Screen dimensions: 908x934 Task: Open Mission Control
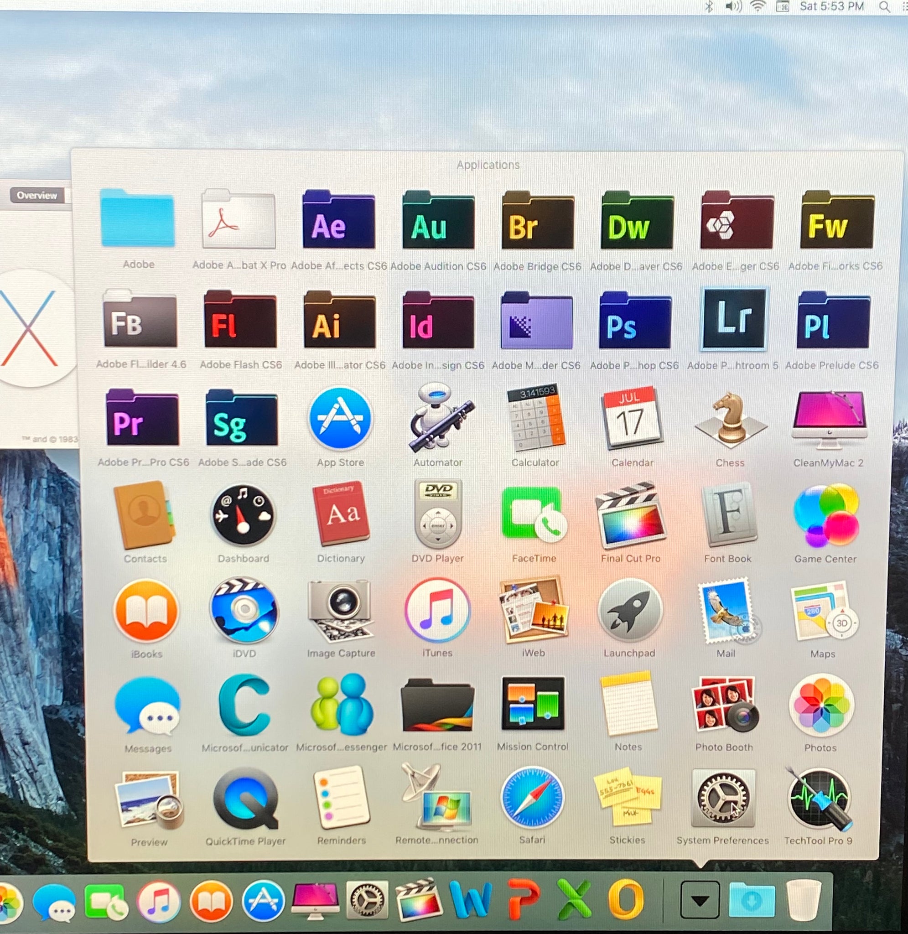(533, 704)
